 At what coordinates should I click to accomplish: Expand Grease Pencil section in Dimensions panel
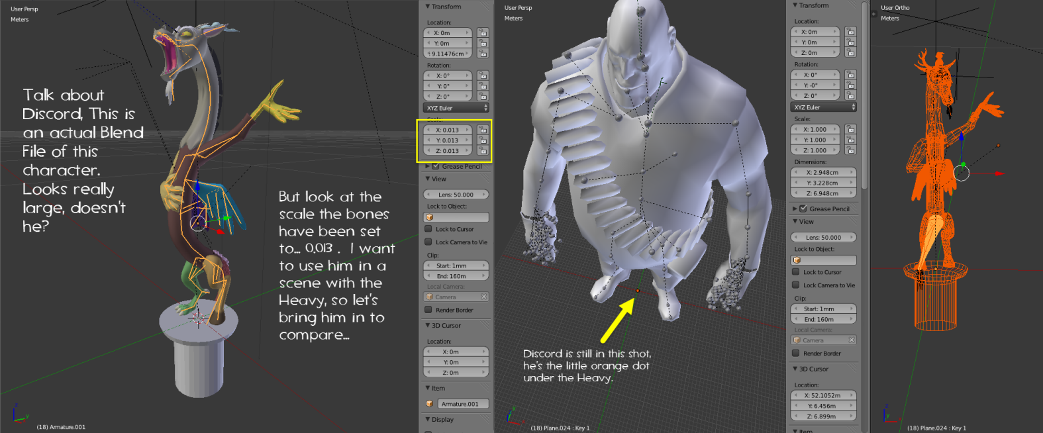(795, 209)
